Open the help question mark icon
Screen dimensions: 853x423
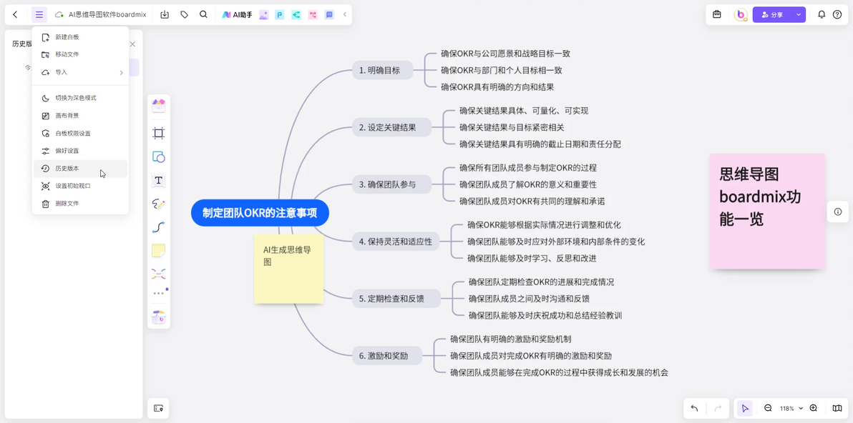837,15
